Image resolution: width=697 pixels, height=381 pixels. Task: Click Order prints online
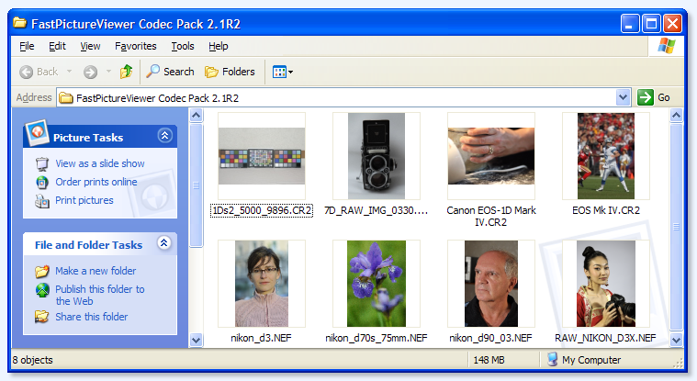pos(96,182)
